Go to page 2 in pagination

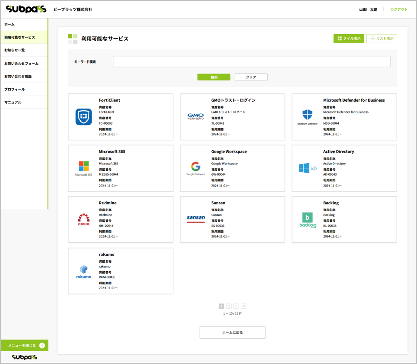coord(229,306)
